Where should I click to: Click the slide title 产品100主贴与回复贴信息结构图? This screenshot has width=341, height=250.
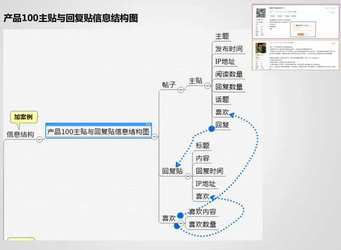pos(71,18)
